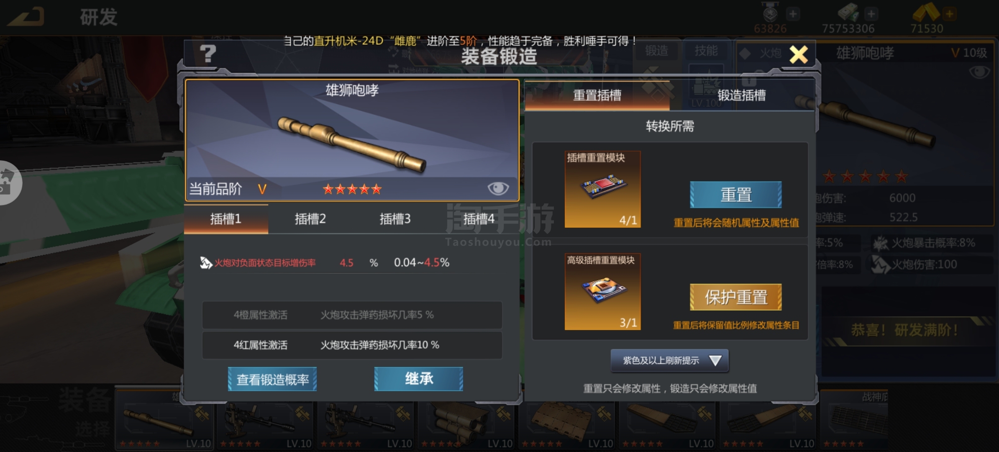Screen dimensions: 999x452
Task: Open the question mark help icon
Action: pyautogui.click(x=207, y=54)
